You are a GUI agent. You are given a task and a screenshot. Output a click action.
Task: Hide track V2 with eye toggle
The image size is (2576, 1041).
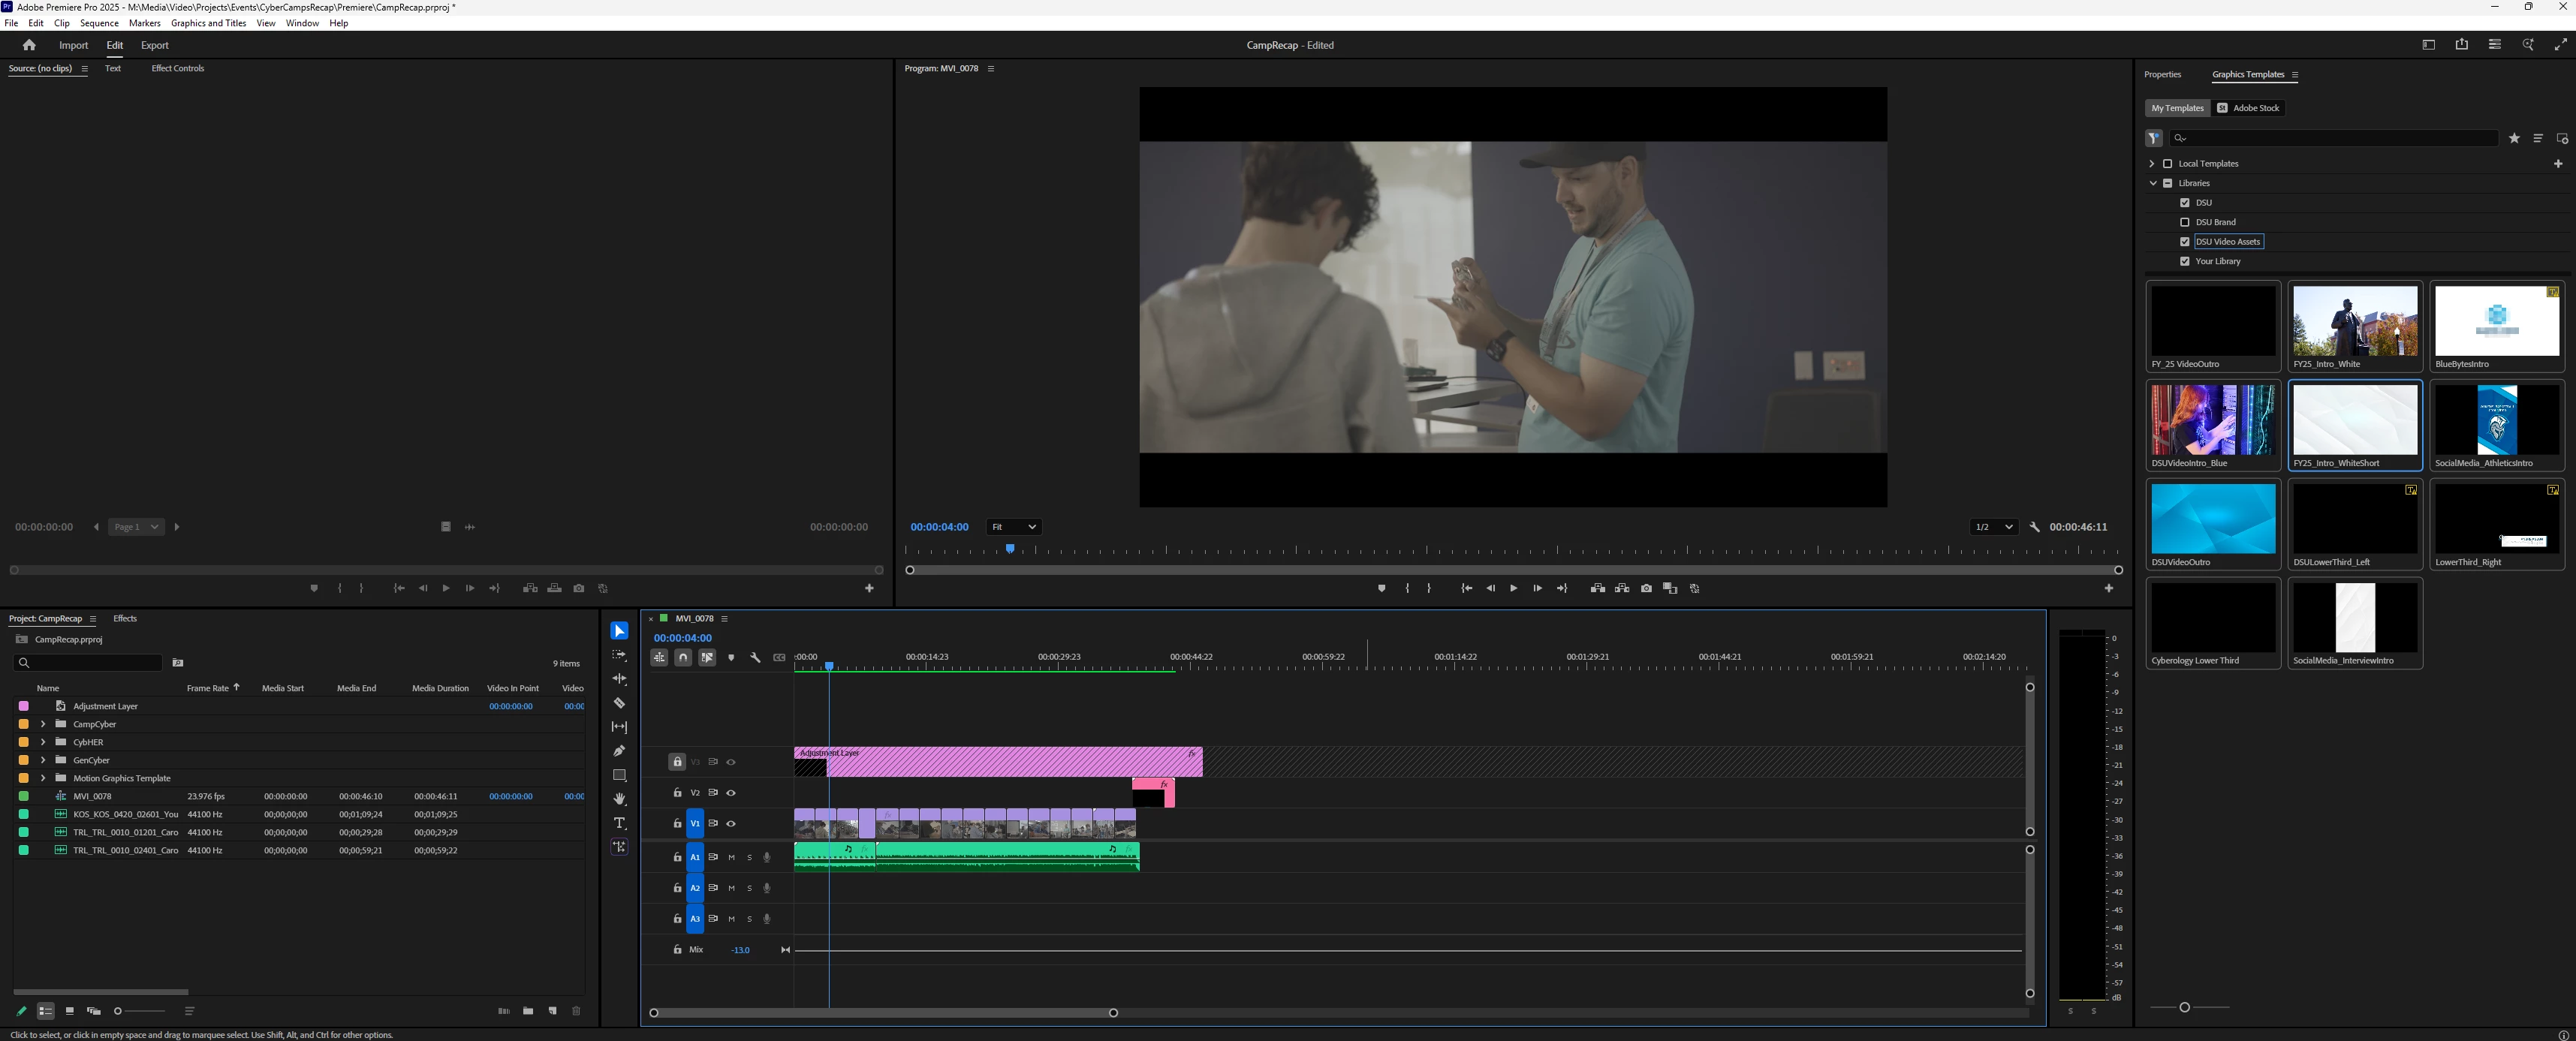[731, 793]
